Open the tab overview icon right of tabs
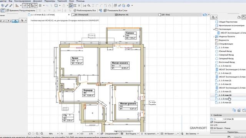Image resolution: width=246 pixels, height=138 pixels. click(x=205, y=15)
